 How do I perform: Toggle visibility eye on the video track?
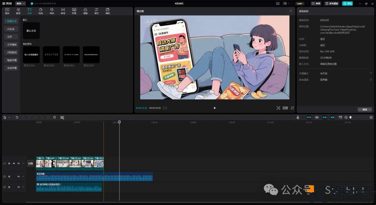point(14,163)
